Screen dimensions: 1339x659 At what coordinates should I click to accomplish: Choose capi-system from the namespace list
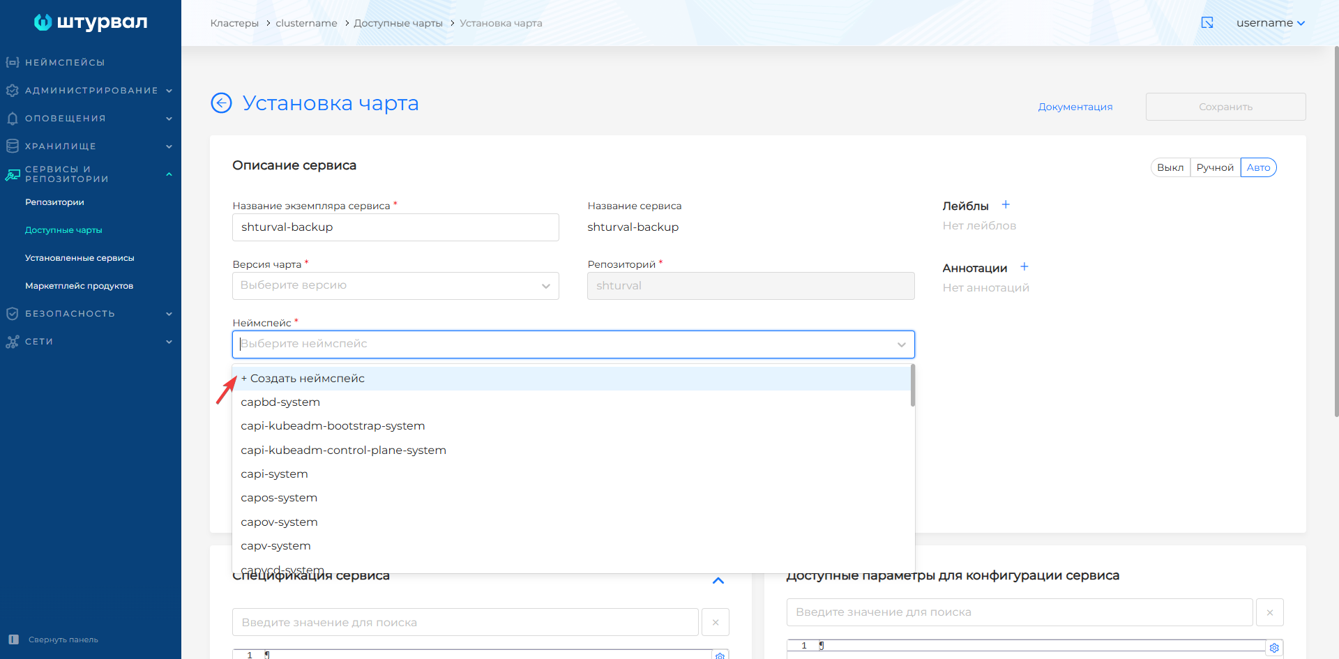(x=274, y=474)
